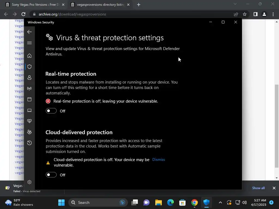Toggle Chrome side panel

(256, 14)
